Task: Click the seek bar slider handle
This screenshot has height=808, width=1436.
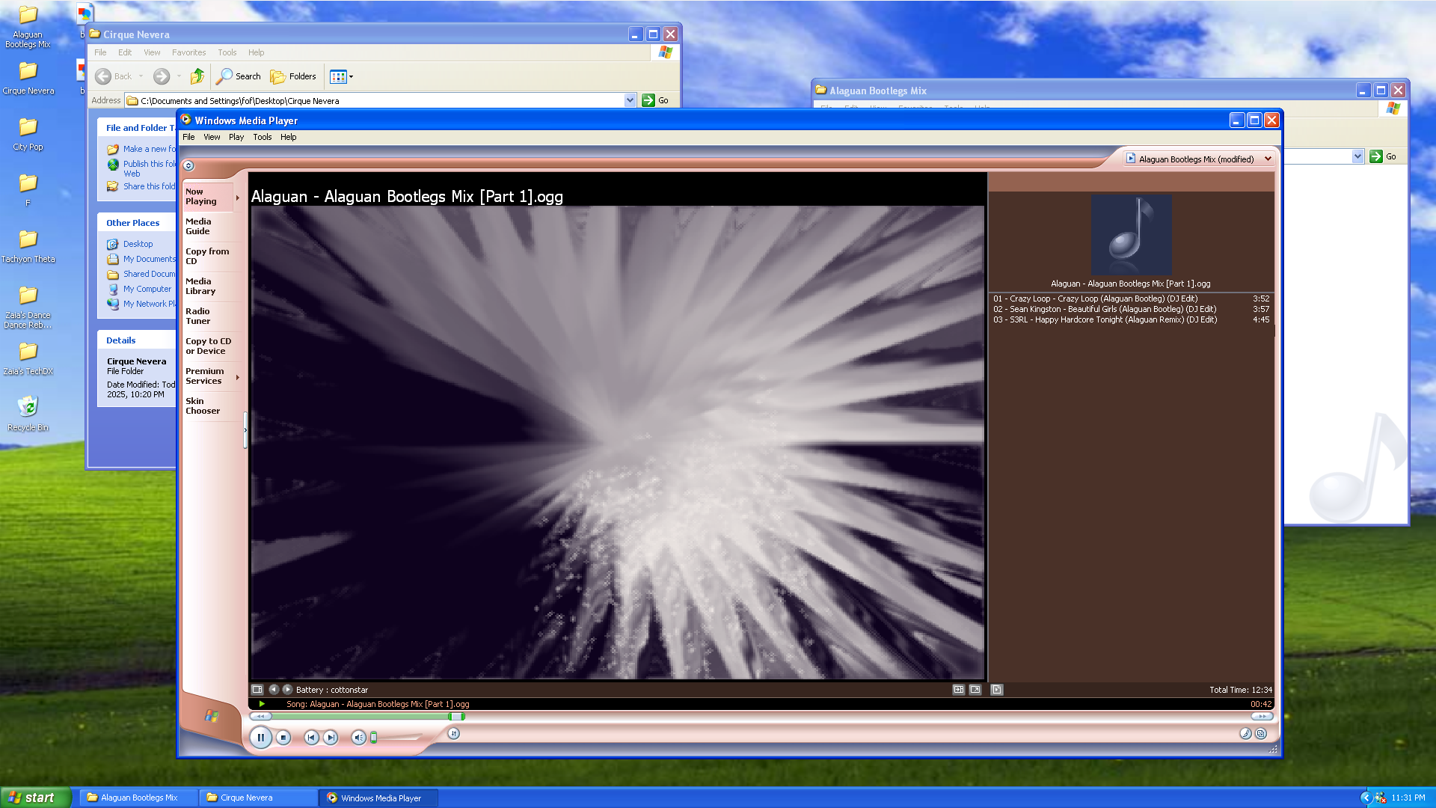Action: tap(455, 717)
